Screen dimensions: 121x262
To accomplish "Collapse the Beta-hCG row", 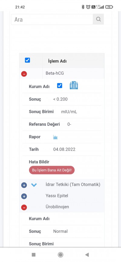I will (24, 74).
